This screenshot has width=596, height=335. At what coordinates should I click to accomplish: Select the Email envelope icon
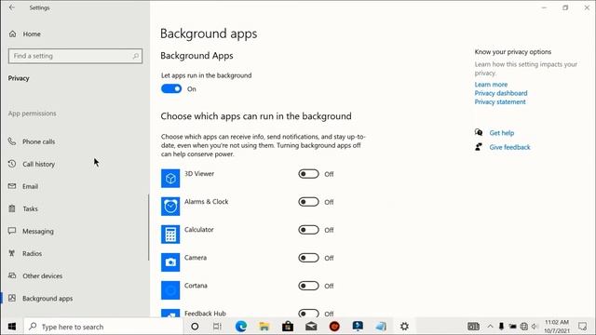pos(12,186)
